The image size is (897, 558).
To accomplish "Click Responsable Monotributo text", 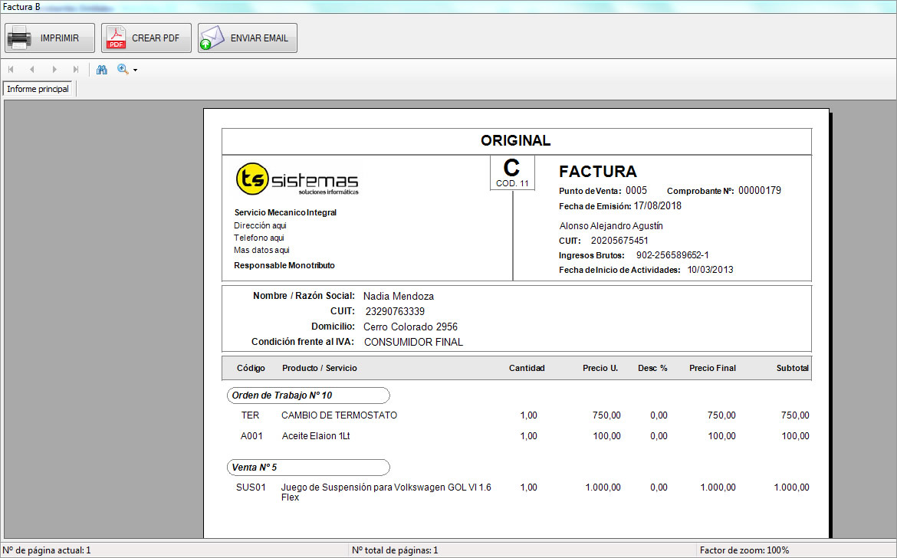I will pyautogui.click(x=284, y=265).
